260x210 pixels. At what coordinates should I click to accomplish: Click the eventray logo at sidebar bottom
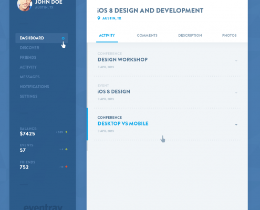coord(43,207)
